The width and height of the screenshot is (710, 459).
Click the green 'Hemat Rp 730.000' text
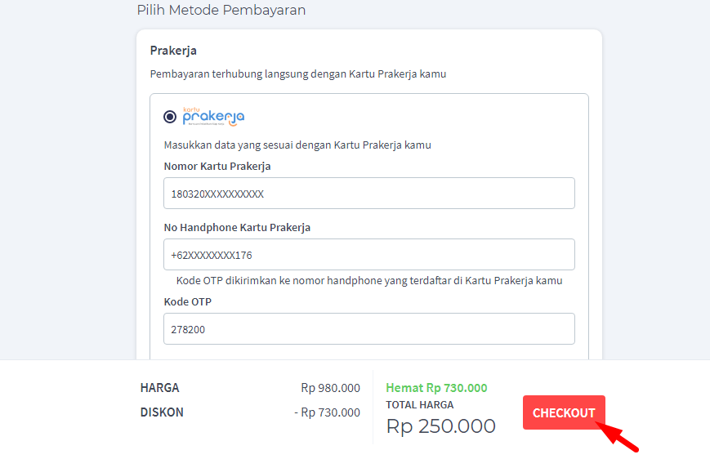point(436,388)
